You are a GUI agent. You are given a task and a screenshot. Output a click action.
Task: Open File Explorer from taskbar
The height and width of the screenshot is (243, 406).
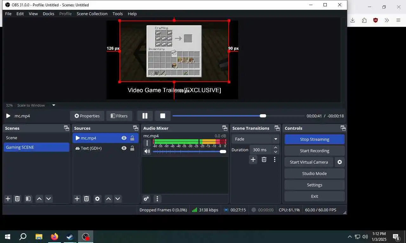(x=39, y=237)
